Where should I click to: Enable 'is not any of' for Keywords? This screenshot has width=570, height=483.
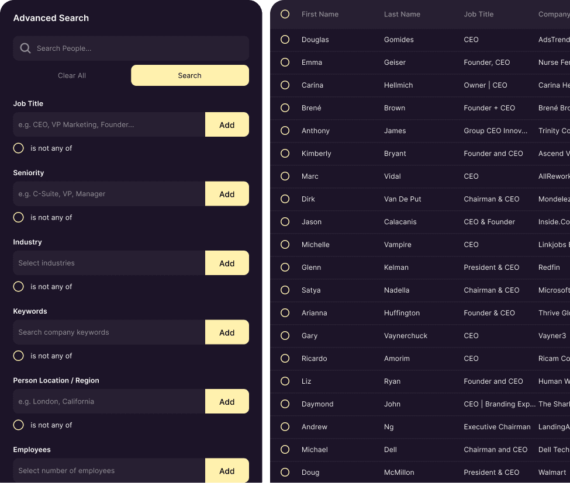pyautogui.click(x=18, y=356)
